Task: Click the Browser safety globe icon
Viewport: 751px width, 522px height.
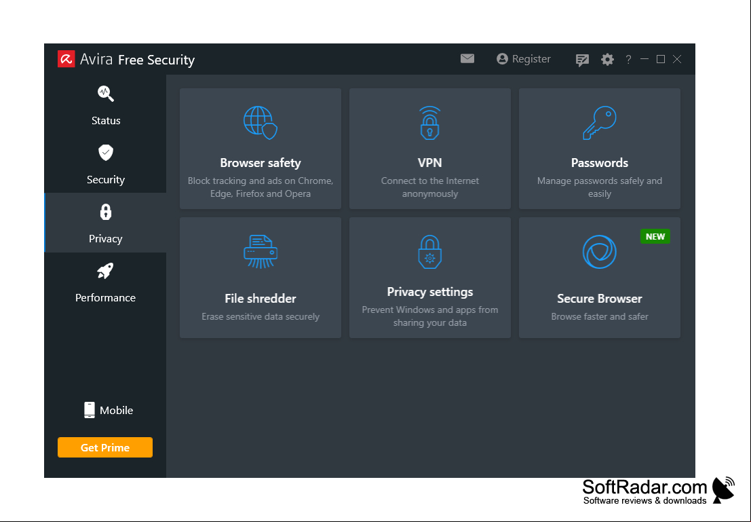Action: [260, 123]
